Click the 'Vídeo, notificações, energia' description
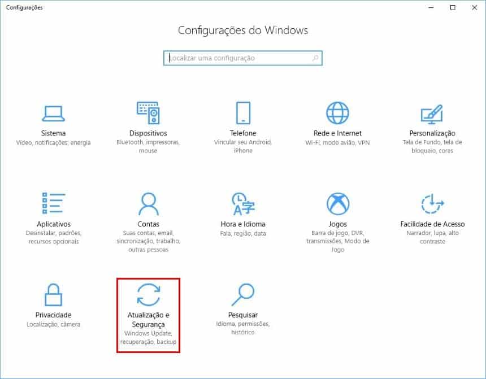Screen dimensions: 486x379 (53, 142)
